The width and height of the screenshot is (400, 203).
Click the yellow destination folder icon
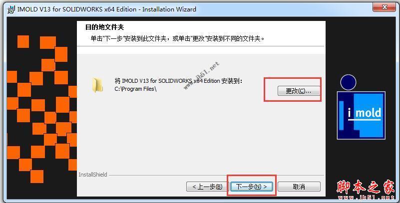pos(97,85)
